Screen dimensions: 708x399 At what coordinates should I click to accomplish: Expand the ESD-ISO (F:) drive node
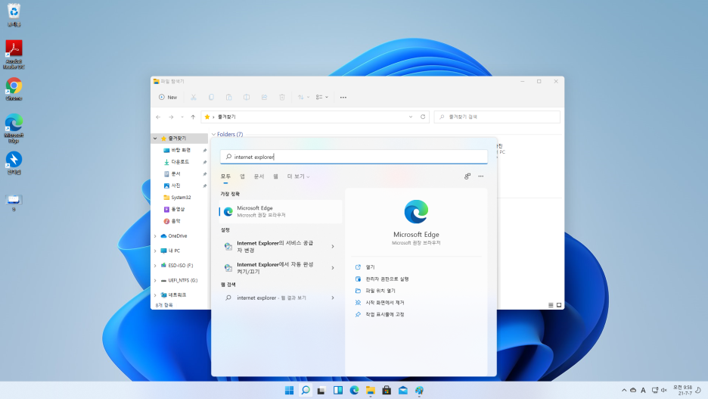tap(155, 266)
